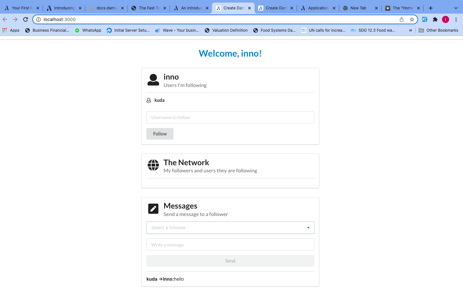
Task: Bookmark this page with the star icon
Action: coord(412,19)
